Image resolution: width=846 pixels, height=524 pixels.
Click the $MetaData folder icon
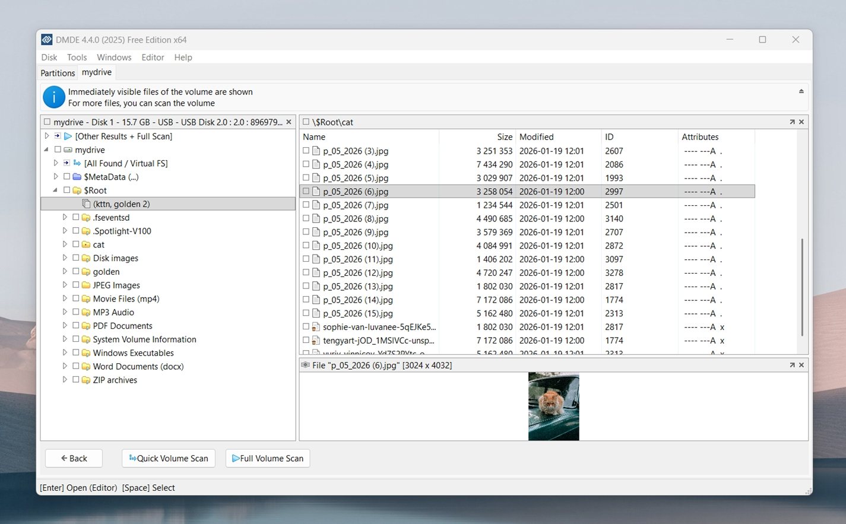click(77, 177)
